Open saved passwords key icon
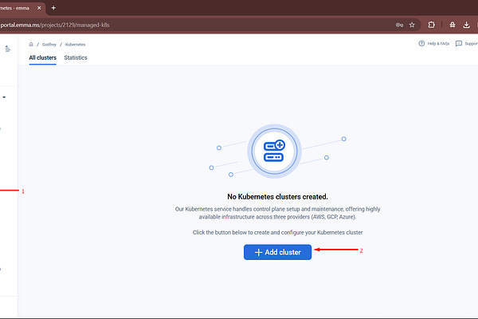The width and height of the screenshot is (478, 319). [399, 25]
